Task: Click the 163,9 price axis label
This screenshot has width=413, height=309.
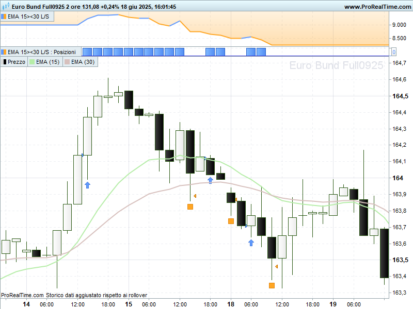Action: tap(399, 194)
